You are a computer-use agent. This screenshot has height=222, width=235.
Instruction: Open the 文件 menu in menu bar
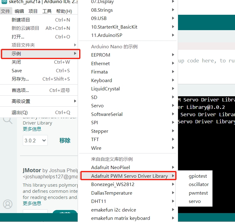(6, 11)
